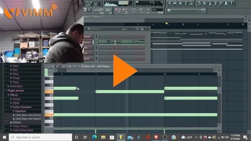Screen dimensions: 251x141
Task: Launch Microsoft Edge from the taskbar
Action: pyautogui.click(x=95, y=137)
